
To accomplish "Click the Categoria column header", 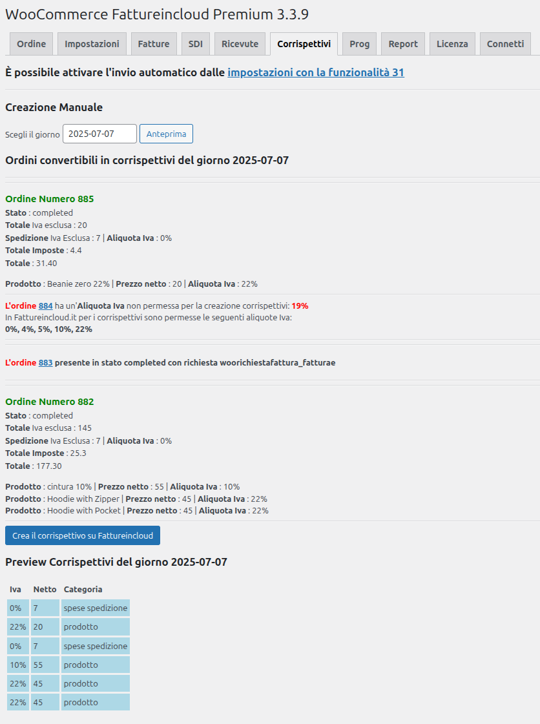I will point(83,589).
